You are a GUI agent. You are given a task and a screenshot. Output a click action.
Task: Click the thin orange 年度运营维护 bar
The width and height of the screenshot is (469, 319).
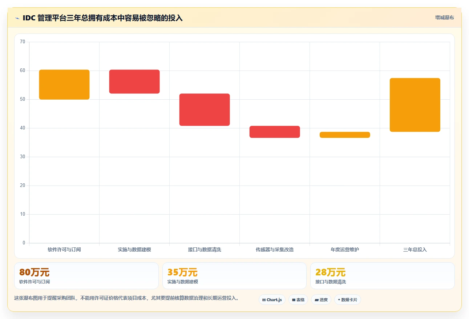pos(345,135)
